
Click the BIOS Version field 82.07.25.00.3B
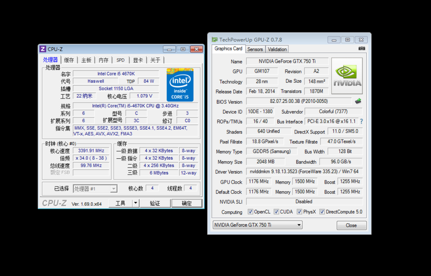[x=299, y=101]
